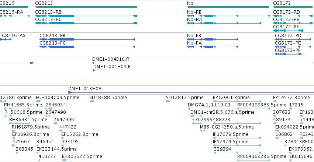Image resolution: width=314 pixels, height=162 pixels.
Task: Select transcript Np-RA
Action: pyautogui.click(x=224, y=23)
